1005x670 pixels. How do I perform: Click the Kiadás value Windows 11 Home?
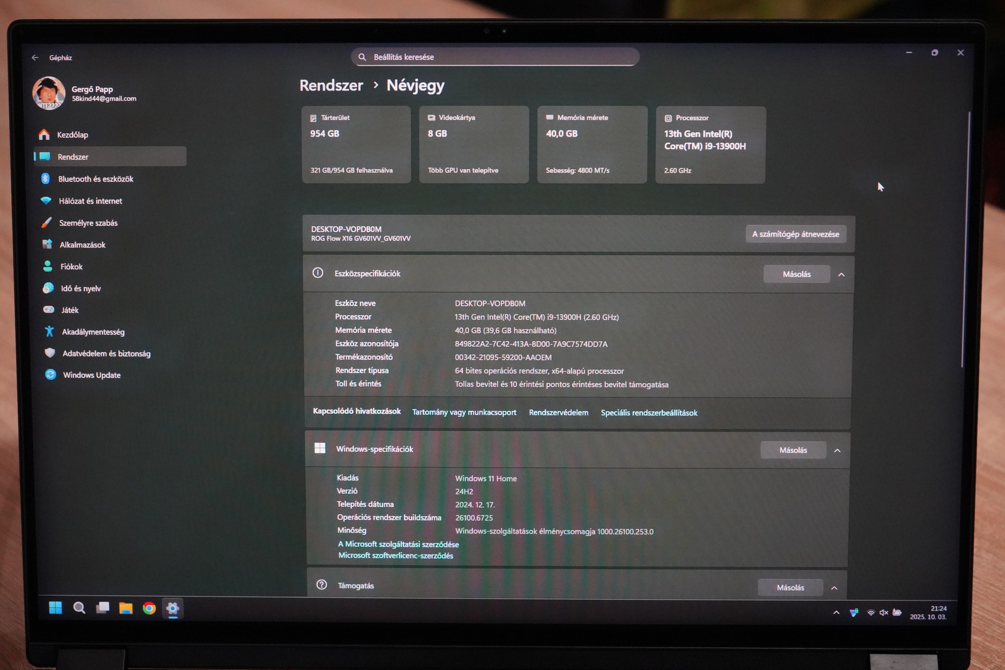click(x=486, y=478)
